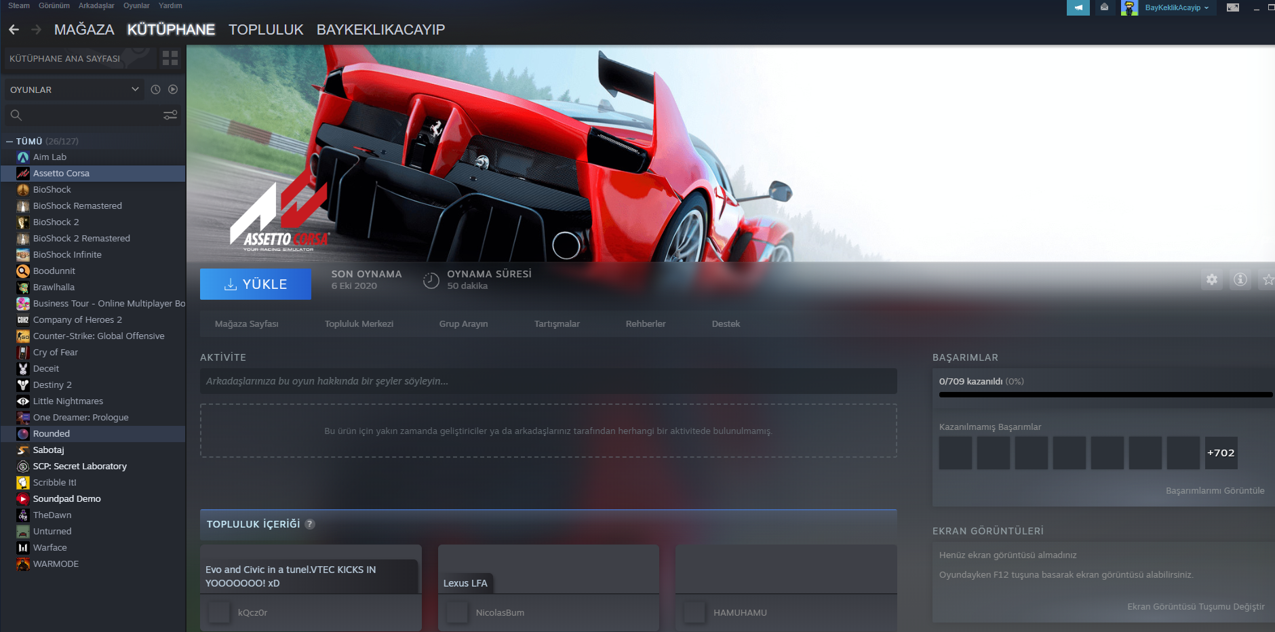Switch to the MAĞAZA tab

coord(84,30)
